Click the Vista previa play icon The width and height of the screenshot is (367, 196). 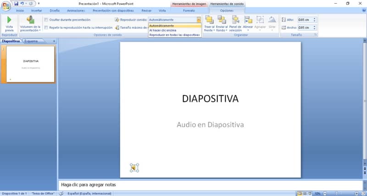point(9,20)
